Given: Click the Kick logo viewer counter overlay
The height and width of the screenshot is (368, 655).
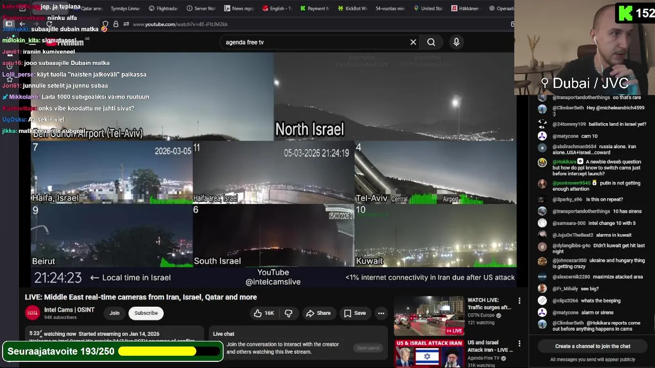Looking at the screenshot, I should point(635,12).
